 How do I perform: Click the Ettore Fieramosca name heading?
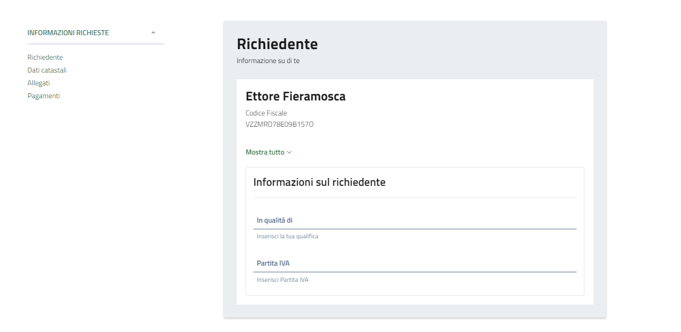[295, 97]
